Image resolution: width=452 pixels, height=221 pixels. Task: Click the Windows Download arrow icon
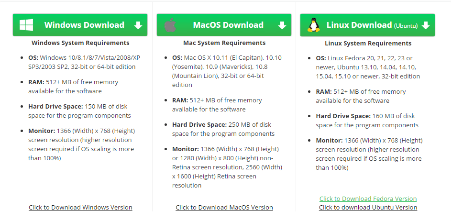click(x=138, y=25)
